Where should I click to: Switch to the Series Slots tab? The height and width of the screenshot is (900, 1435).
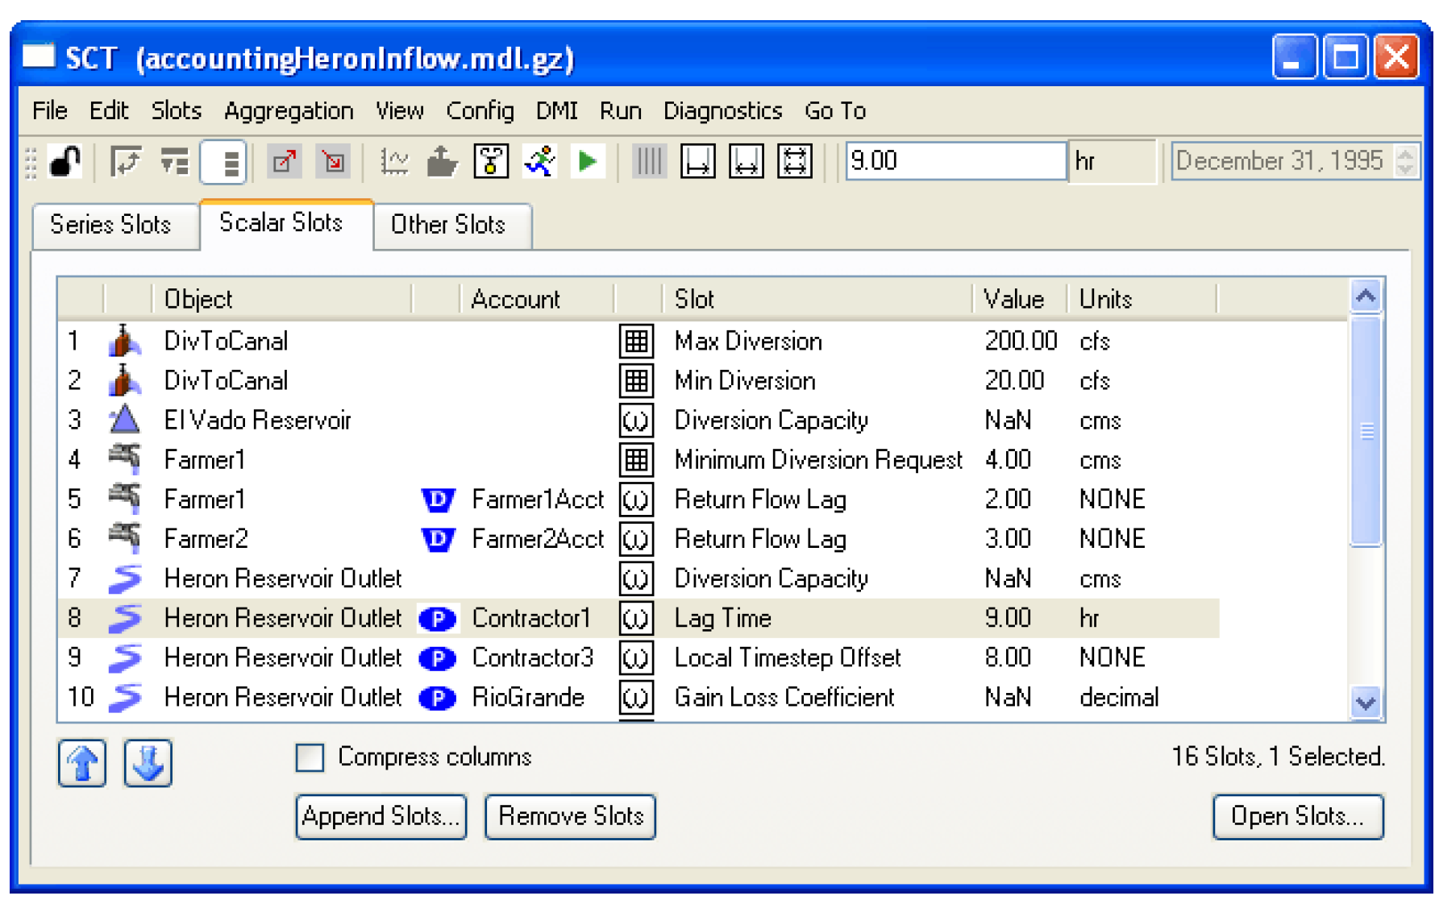pos(111,224)
